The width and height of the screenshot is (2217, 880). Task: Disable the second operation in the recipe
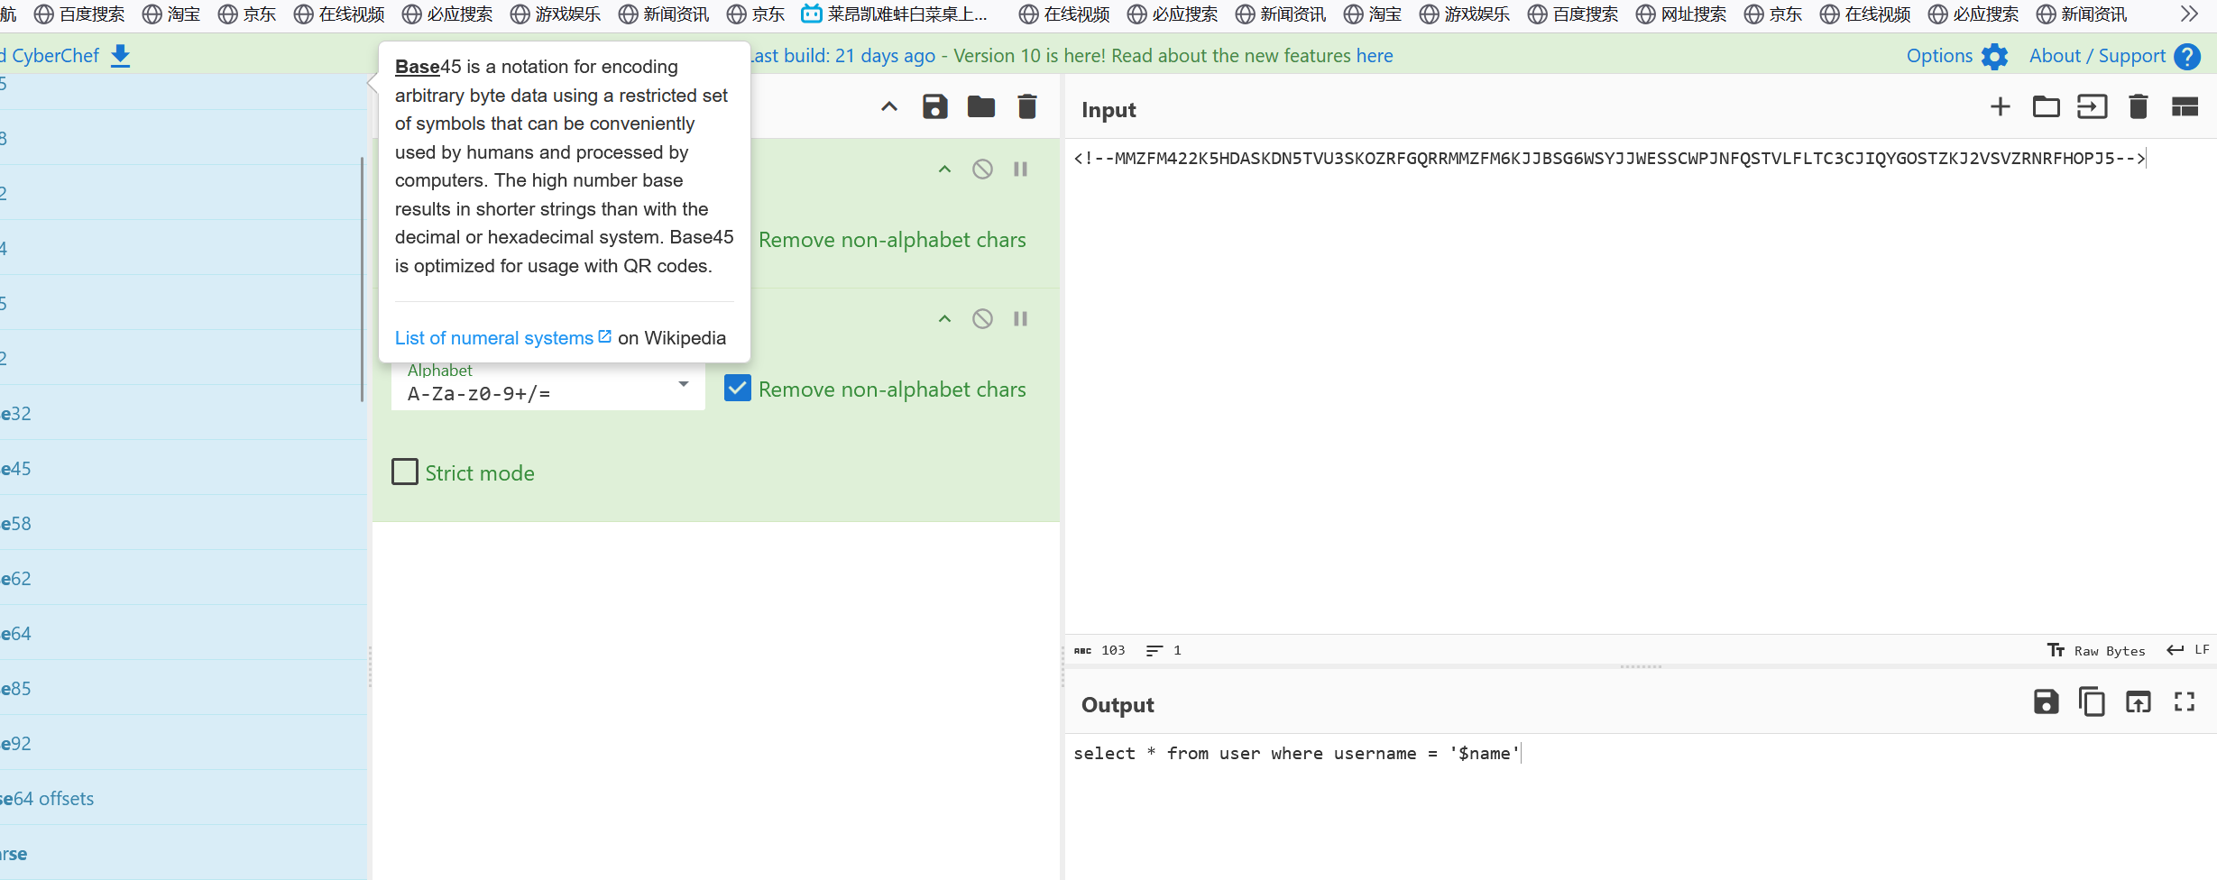pyautogui.click(x=982, y=318)
